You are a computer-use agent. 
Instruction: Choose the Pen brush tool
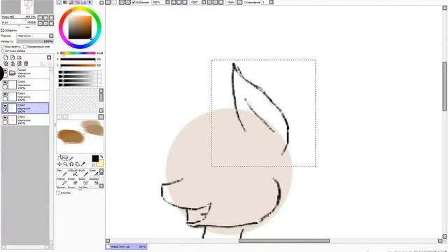coord(62,173)
